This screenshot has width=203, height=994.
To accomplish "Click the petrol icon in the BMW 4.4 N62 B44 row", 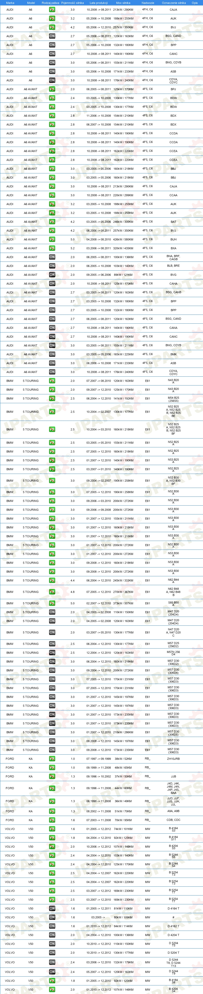I will [52, 580].
